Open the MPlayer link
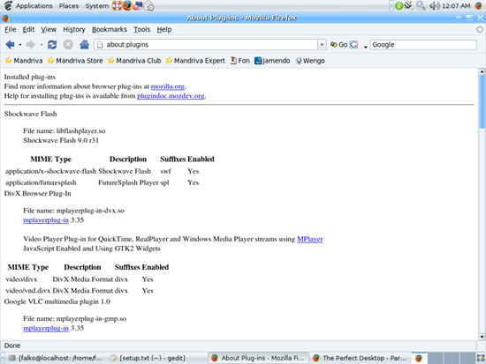Screen dimensions: 486x364 pyautogui.click(x=310, y=239)
